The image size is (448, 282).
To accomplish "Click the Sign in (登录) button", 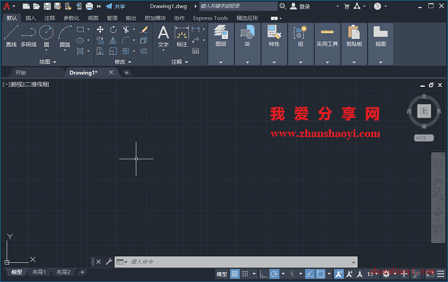I will tap(300, 7).
